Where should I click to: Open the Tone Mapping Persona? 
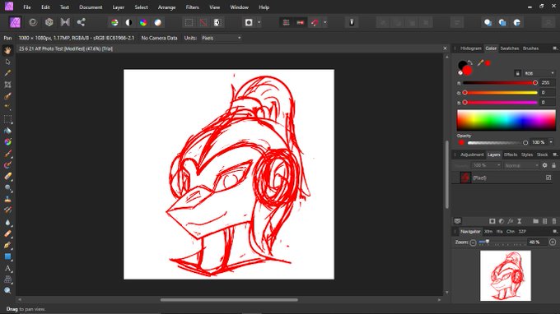65,22
